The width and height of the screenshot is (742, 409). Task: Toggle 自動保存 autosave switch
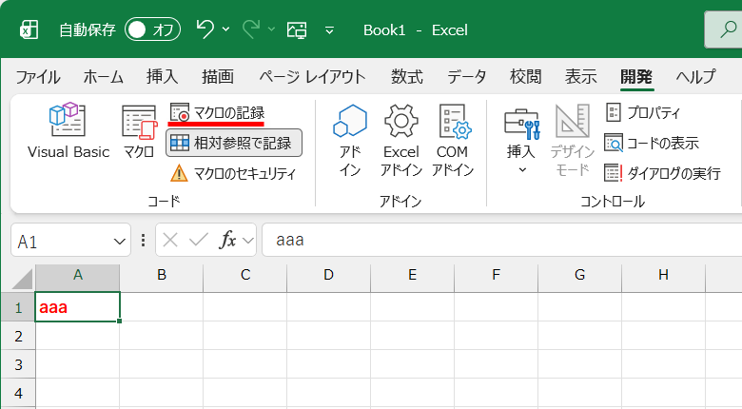click(x=152, y=29)
